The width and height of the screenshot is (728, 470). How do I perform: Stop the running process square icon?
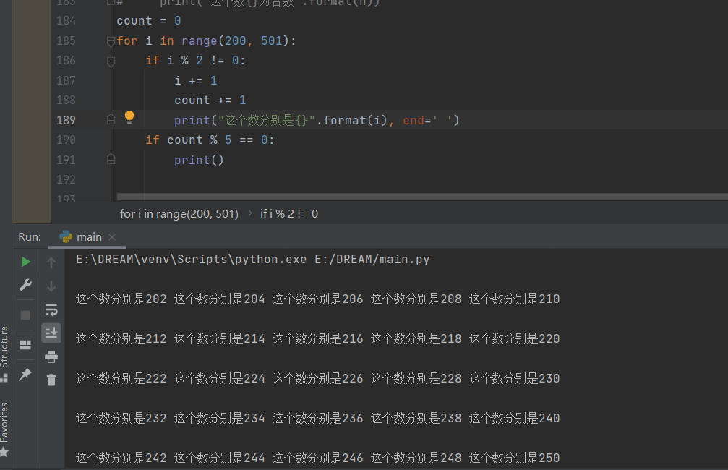click(x=25, y=315)
